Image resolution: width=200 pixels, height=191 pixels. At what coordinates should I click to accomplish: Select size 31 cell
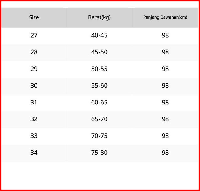tap(34, 103)
